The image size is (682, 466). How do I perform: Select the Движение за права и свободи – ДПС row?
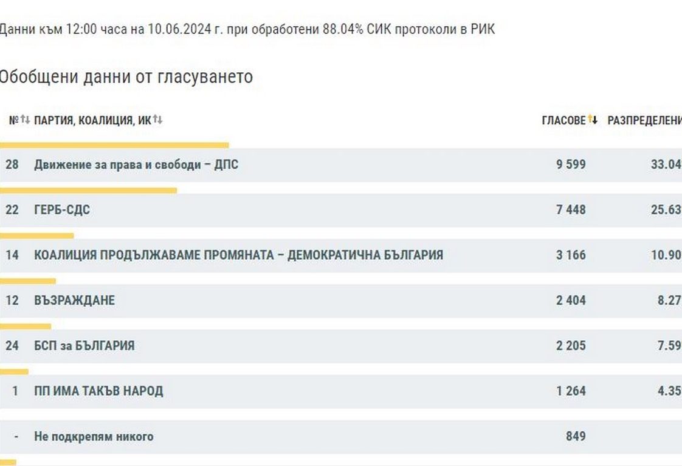136,164
